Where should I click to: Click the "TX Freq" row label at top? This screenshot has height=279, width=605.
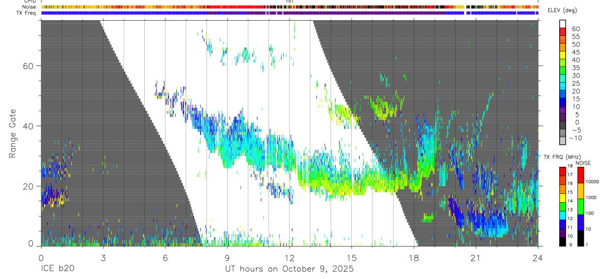[27, 13]
